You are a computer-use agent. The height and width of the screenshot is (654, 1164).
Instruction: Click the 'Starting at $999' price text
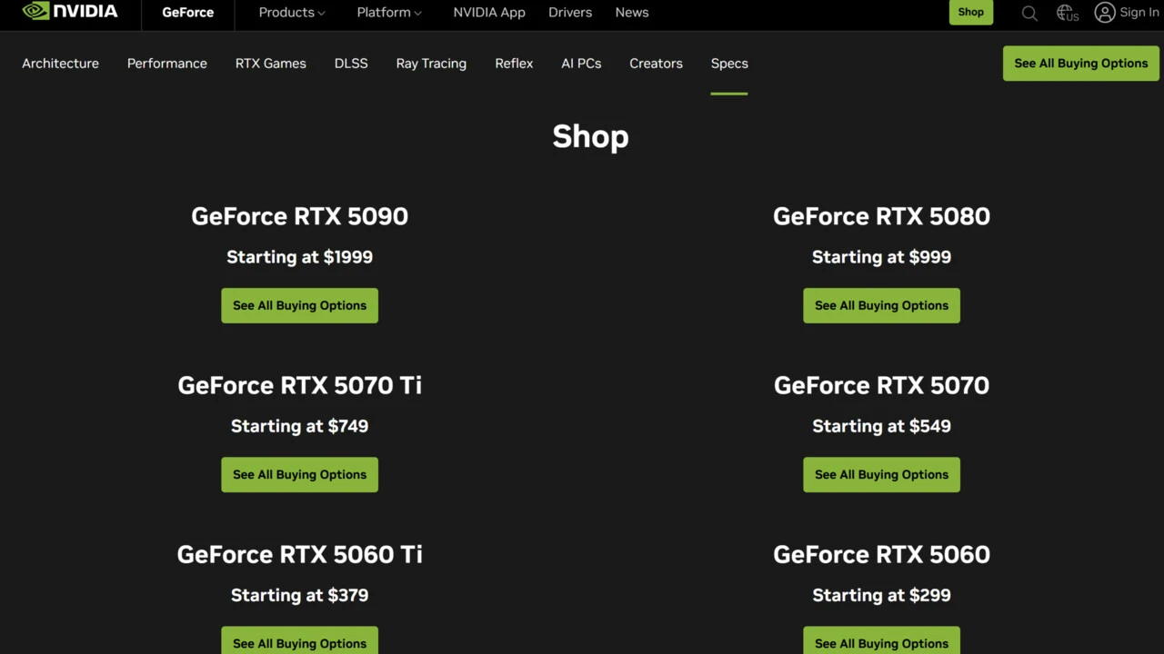[881, 257]
